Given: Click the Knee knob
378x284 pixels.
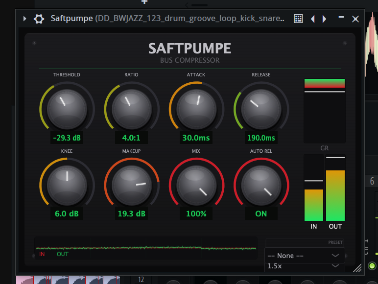Looking at the screenshot, I should [x=67, y=185].
